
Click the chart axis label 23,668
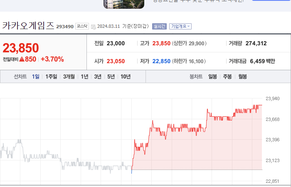(272, 119)
